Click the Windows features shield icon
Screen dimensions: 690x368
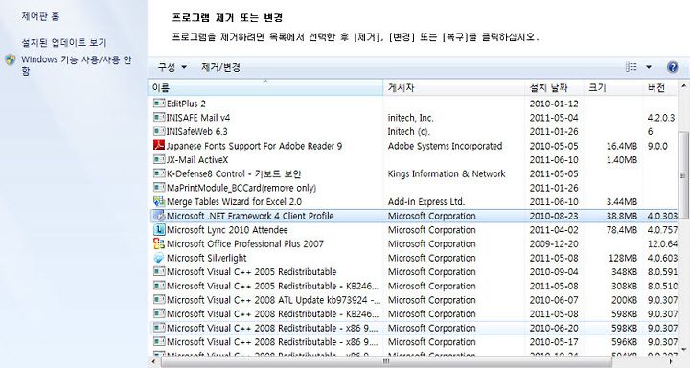(11, 60)
